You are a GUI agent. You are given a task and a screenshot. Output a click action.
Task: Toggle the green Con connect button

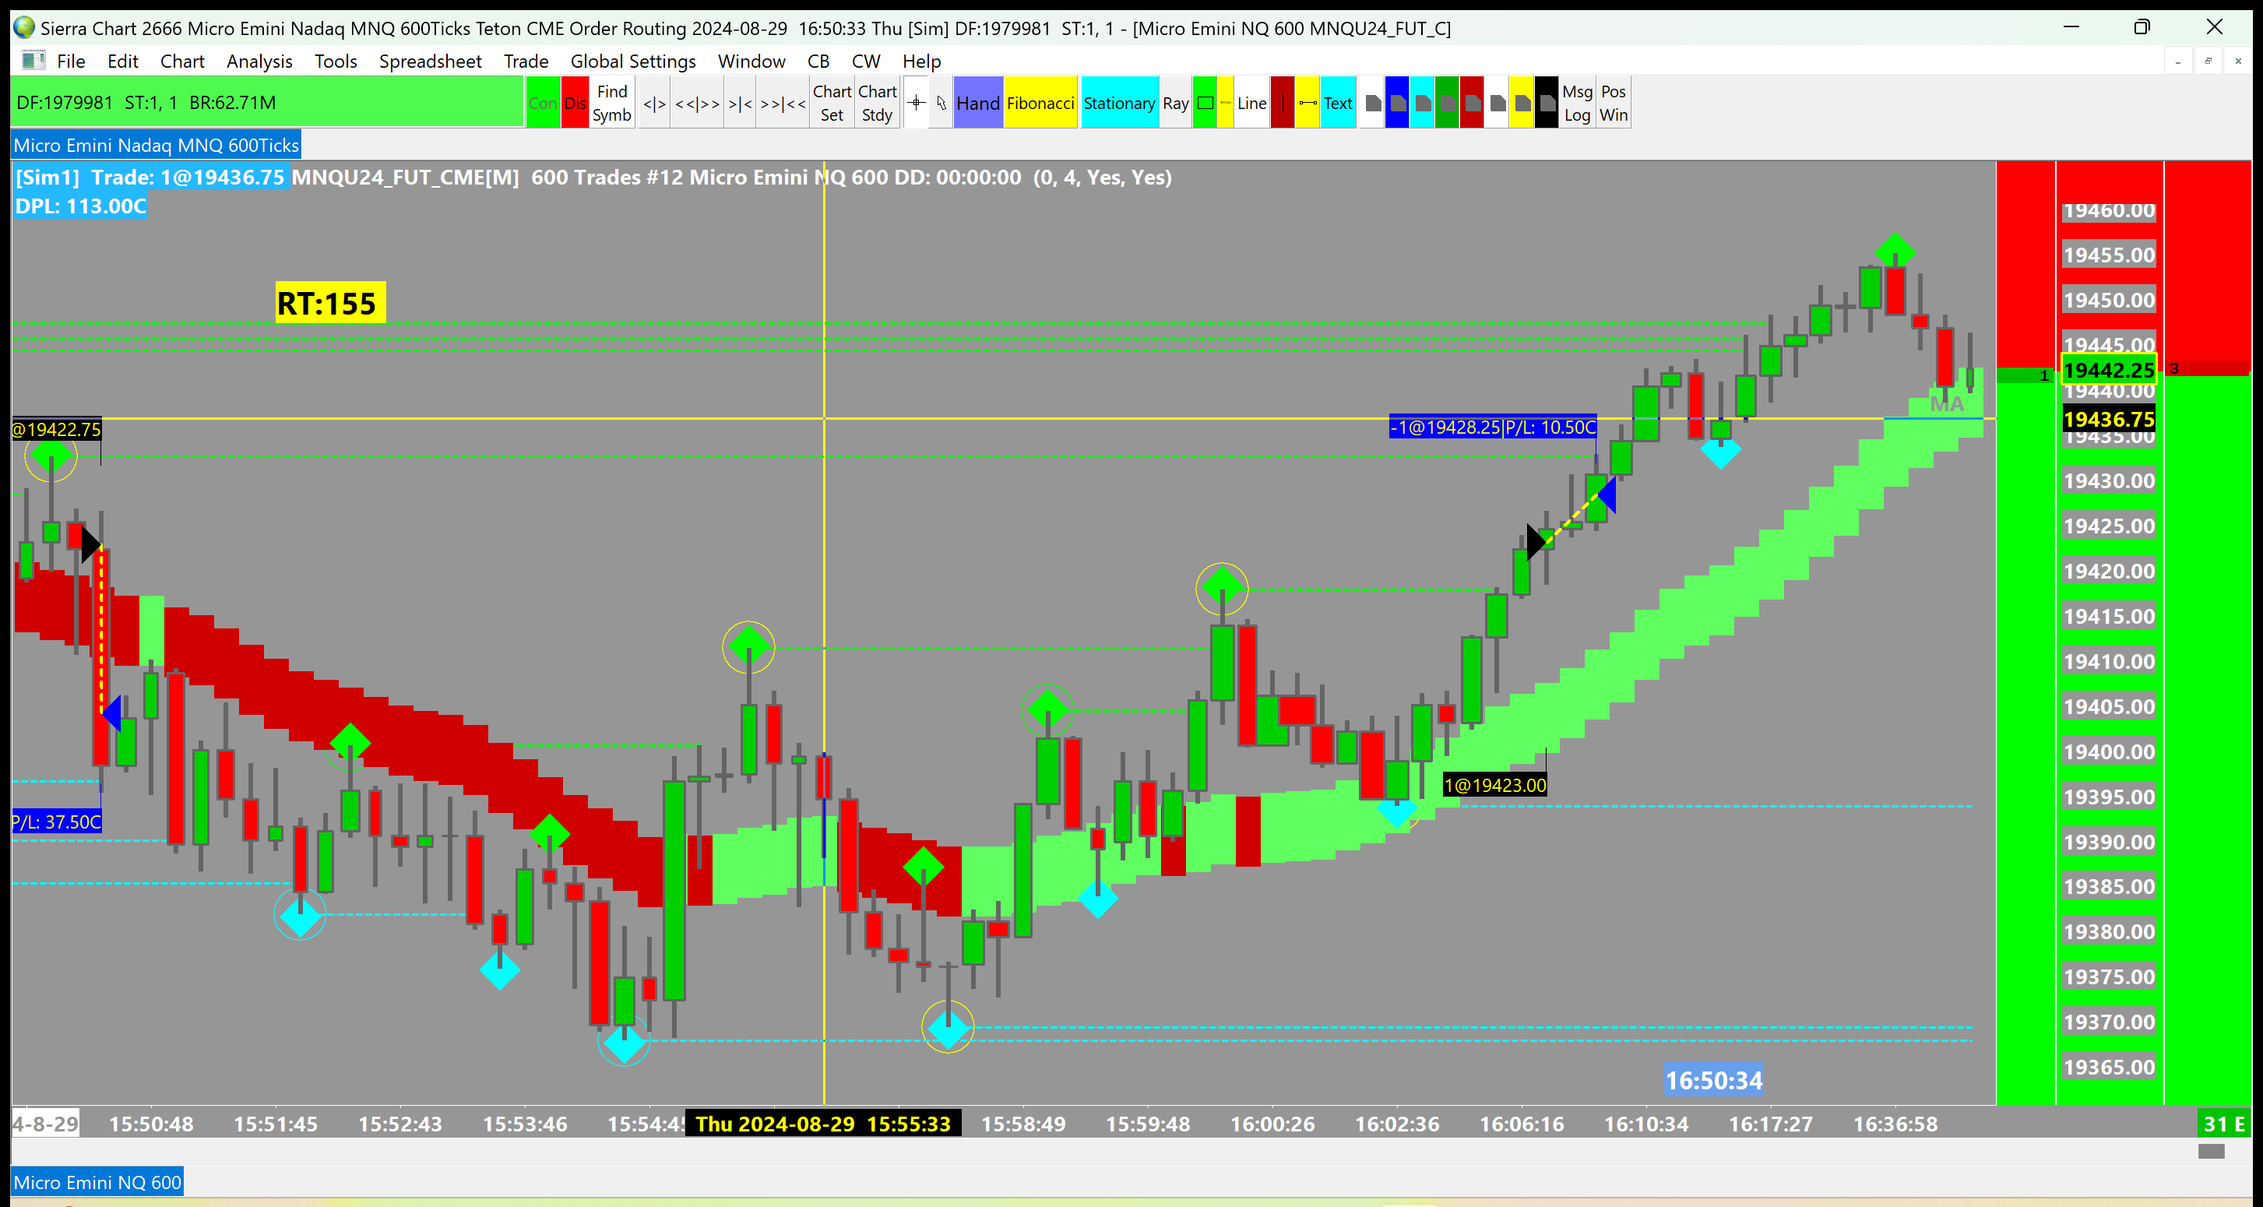pyautogui.click(x=543, y=103)
